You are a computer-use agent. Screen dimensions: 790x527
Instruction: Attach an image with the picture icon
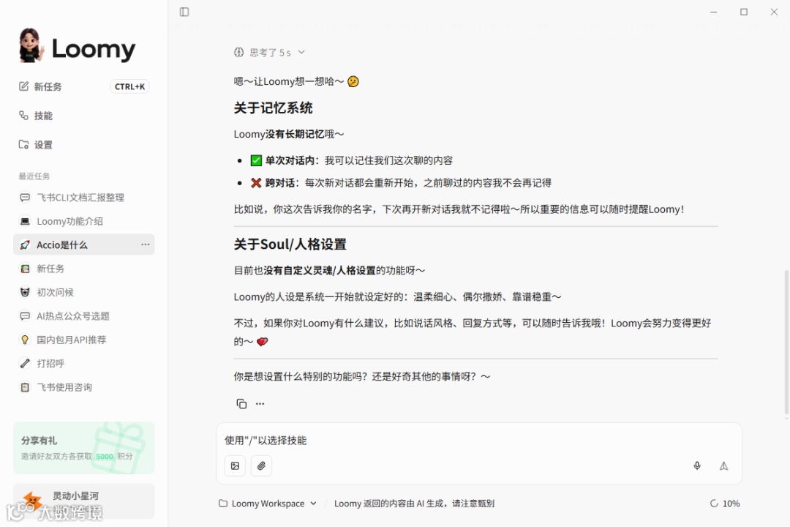pos(236,466)
